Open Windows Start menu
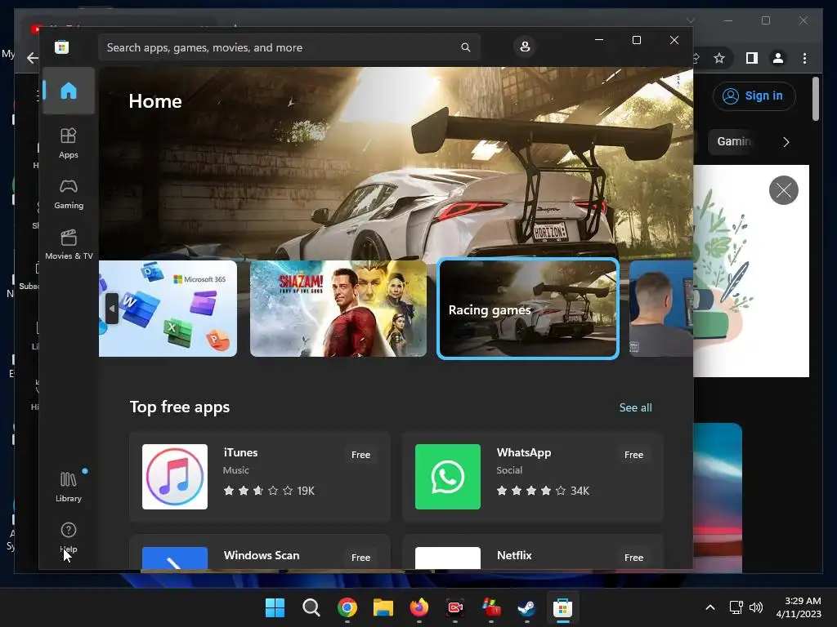This screenshot has width=837, height=627. [x=275, y=607]
